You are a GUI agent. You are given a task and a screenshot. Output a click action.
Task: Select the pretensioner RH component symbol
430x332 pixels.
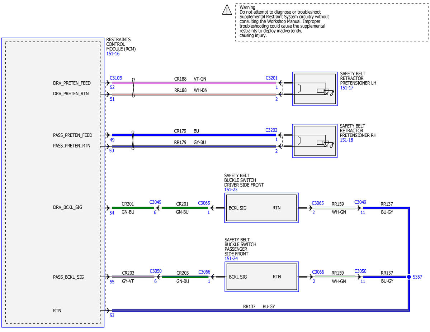315,141
